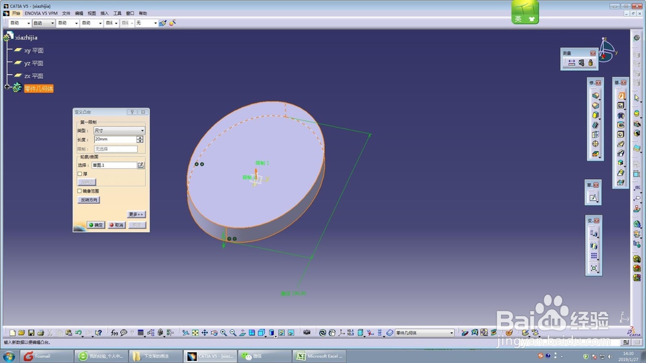646x363 pixels.
Task: Click the Save disk icon
Action: (x=31, y=333)
